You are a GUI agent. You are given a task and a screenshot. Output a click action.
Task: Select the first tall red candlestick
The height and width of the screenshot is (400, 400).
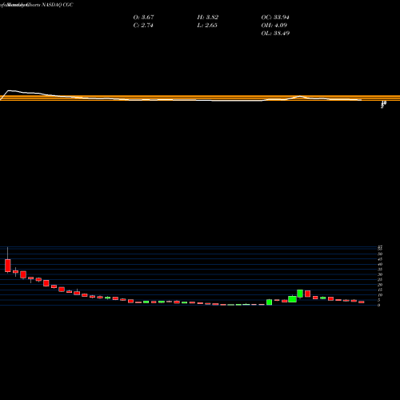click(8, 266)
